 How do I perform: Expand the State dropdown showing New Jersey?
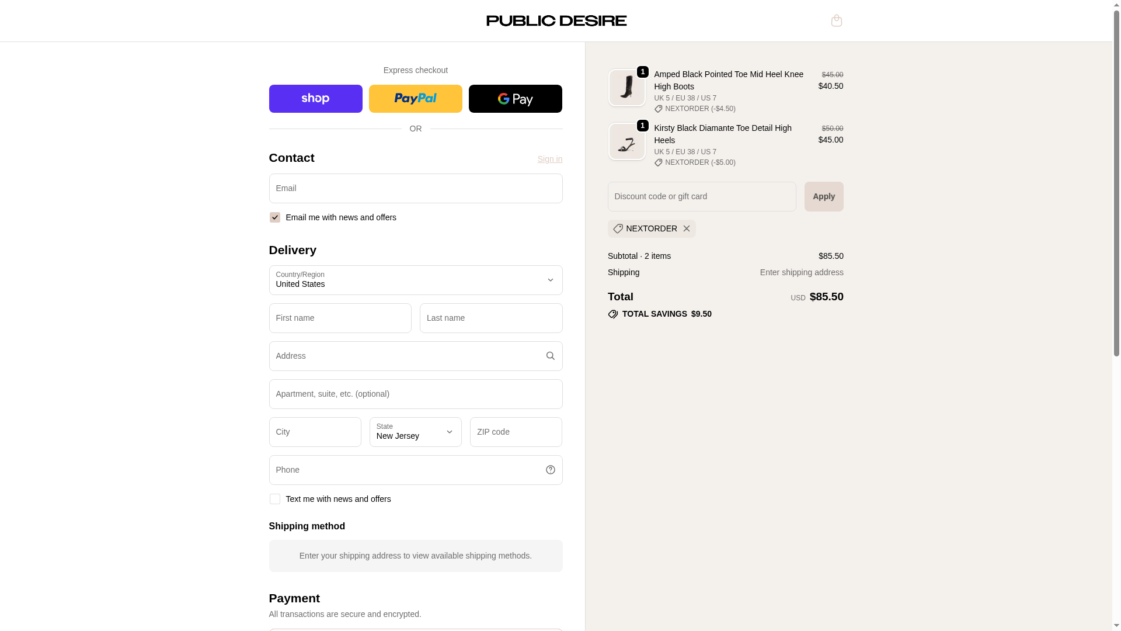[x=415, y=432]
